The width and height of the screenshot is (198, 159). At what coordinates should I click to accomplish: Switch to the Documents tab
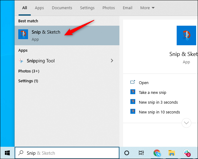point(62,8)
